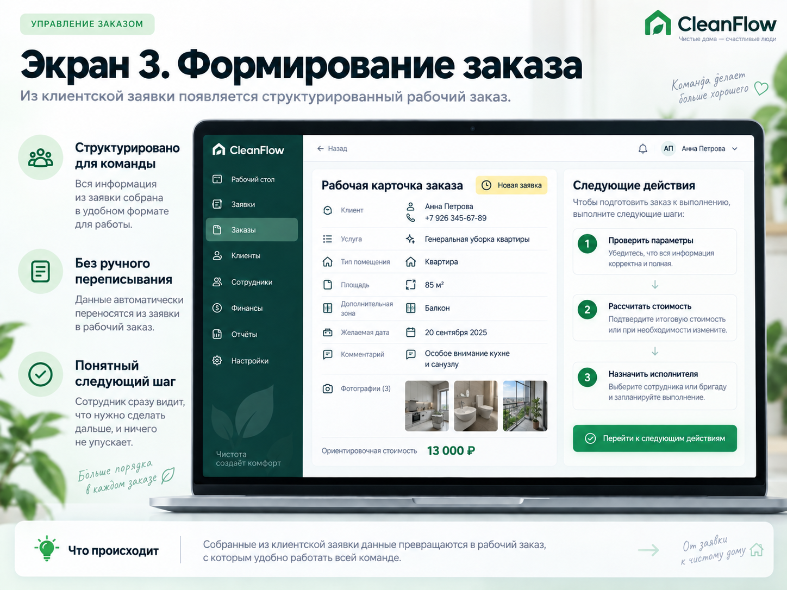This screenshot has width=787, height=590.
Task: Click the comment icon beside Особое внимание кухне
Action: [x=411, y=354]
